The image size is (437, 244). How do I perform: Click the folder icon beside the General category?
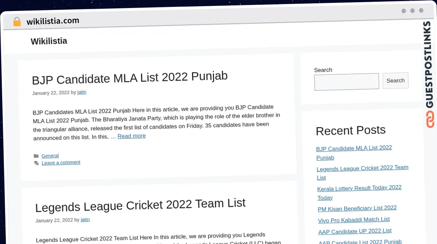(36, 156)
